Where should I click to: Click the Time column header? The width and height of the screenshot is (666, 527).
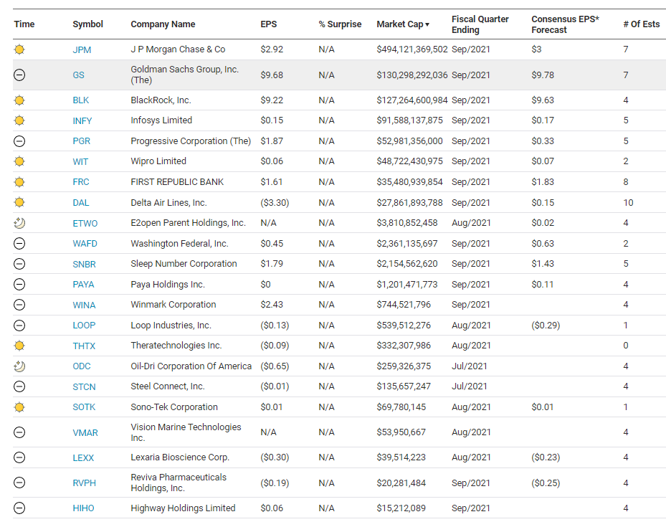24,24
